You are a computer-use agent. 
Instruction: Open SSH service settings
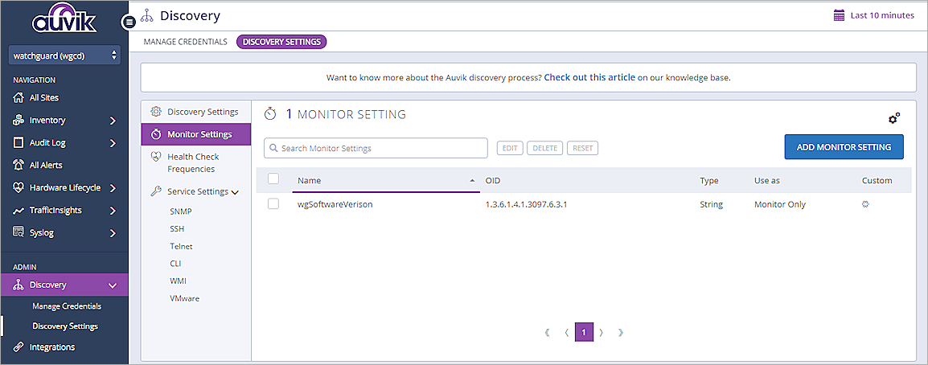(x=177, y=229)
